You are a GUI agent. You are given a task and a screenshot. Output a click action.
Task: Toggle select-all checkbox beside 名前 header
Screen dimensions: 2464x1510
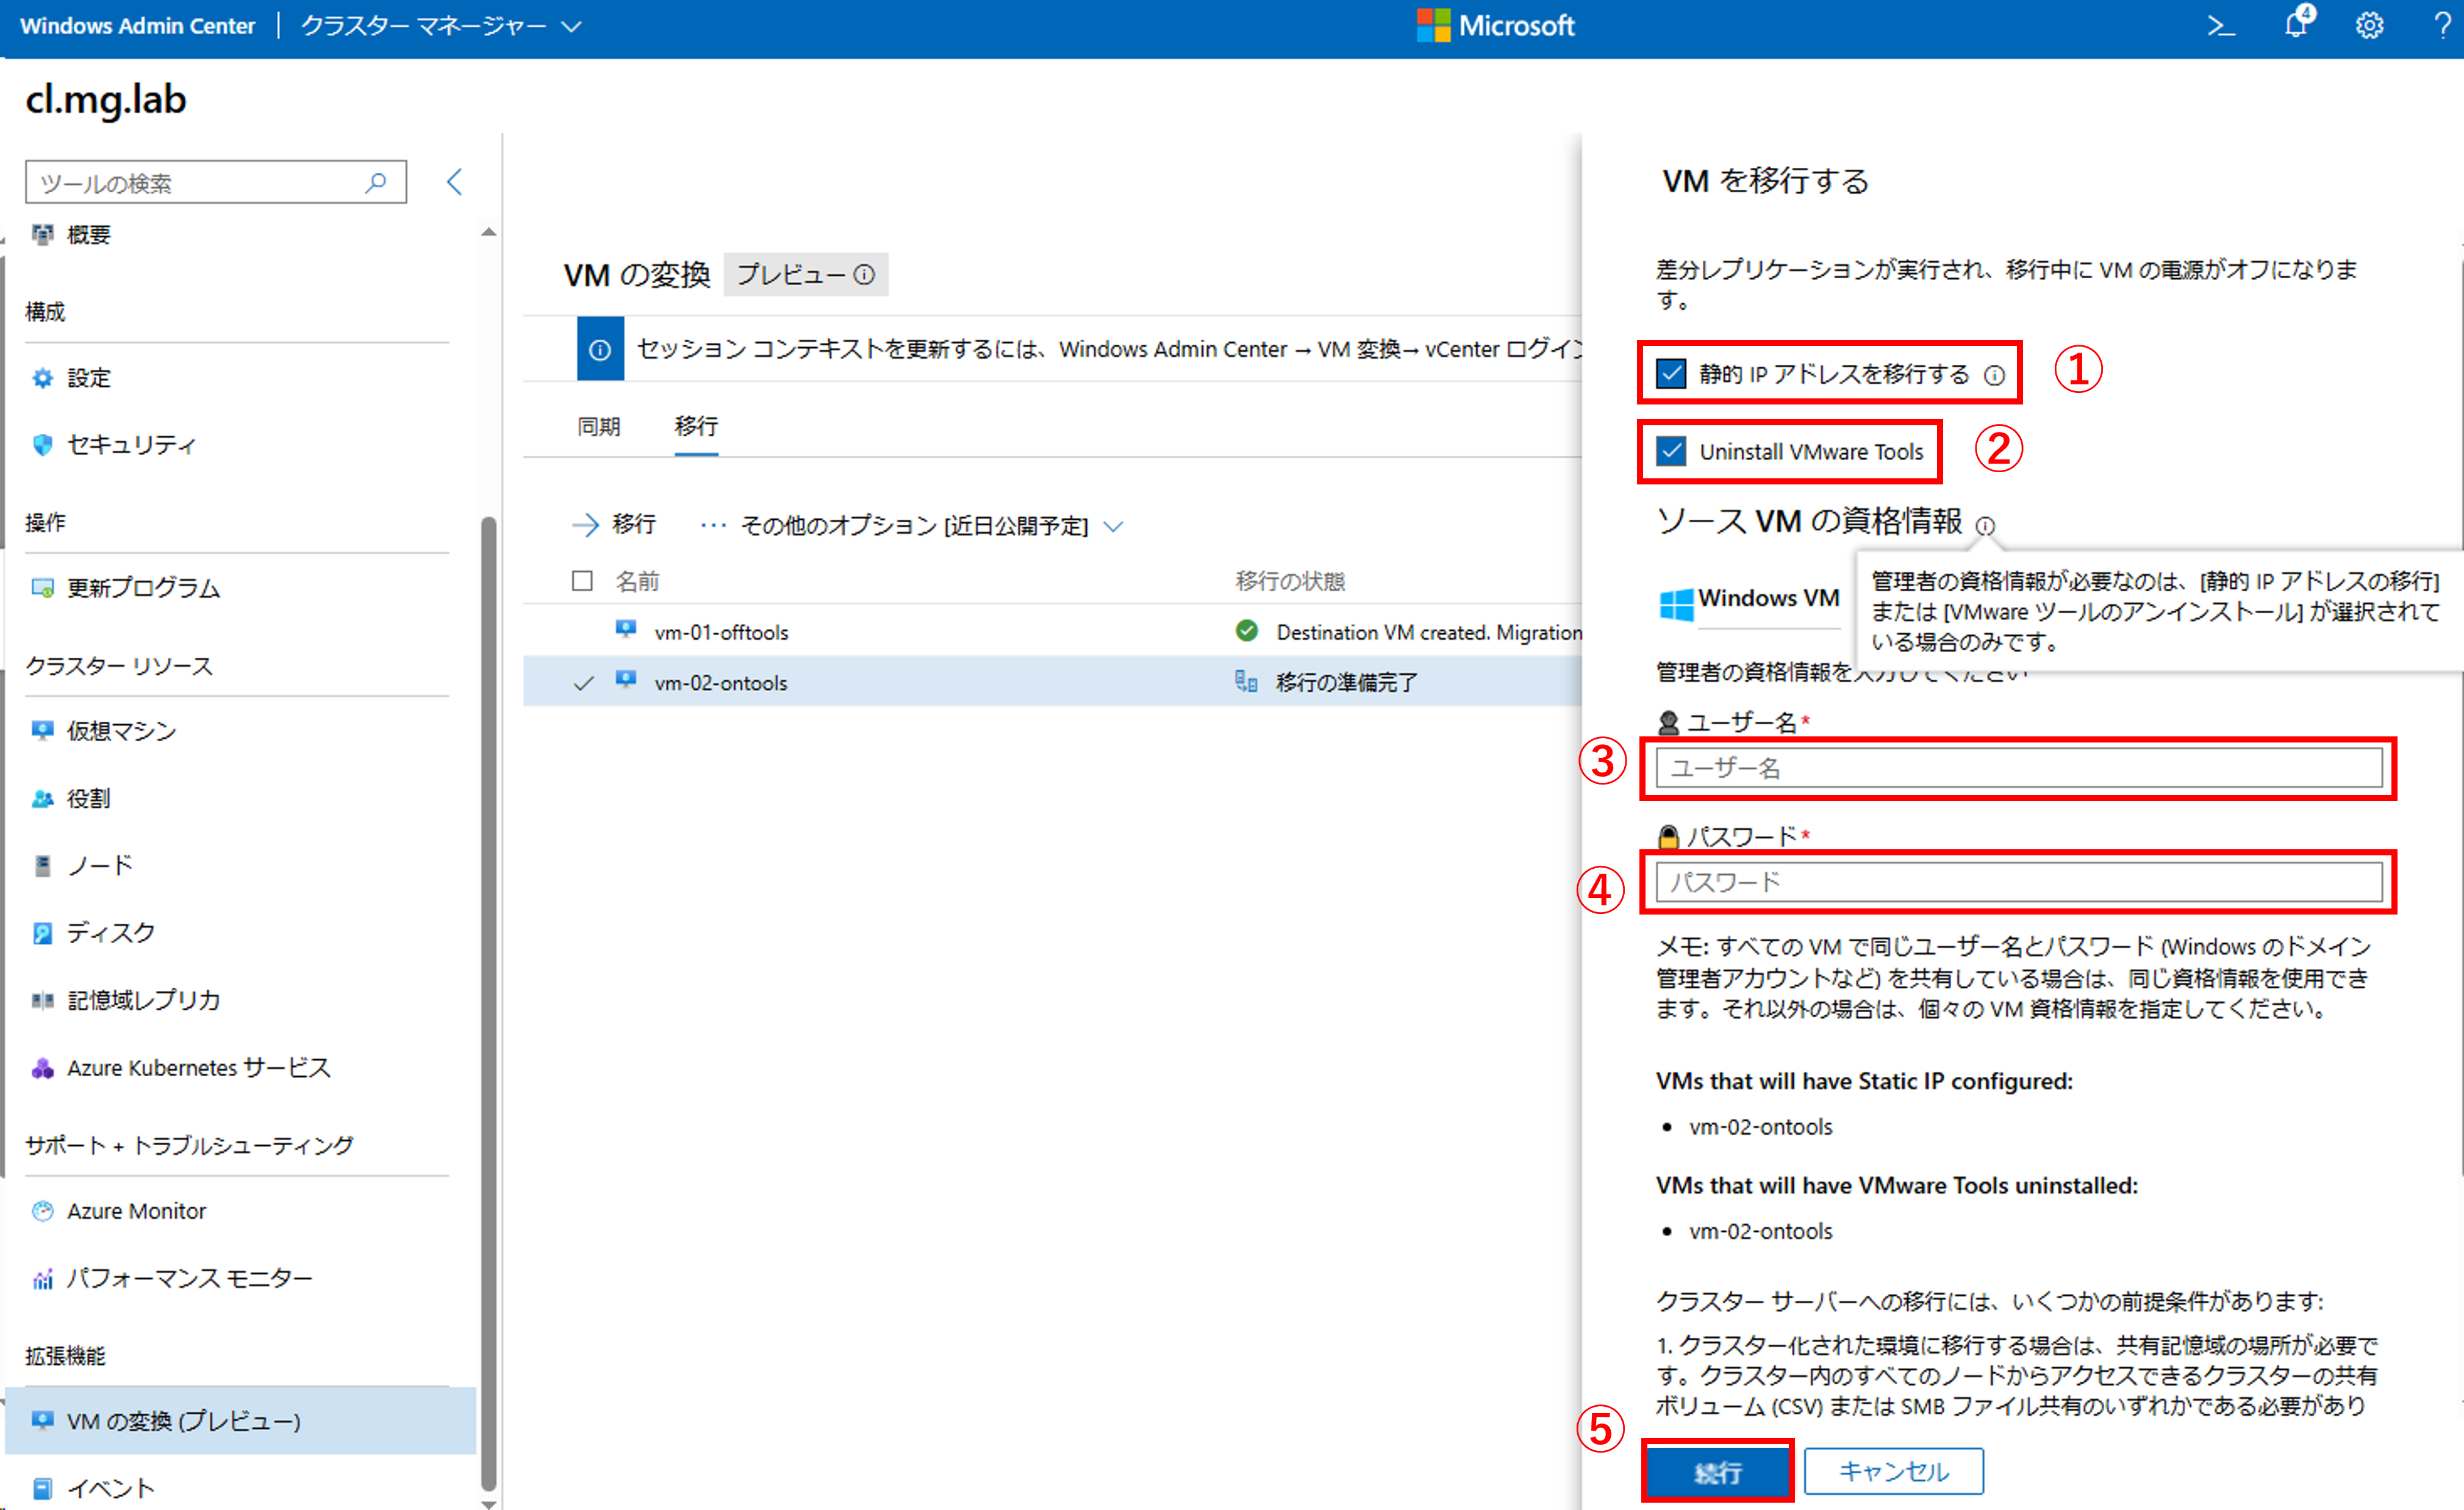point(582,581)
